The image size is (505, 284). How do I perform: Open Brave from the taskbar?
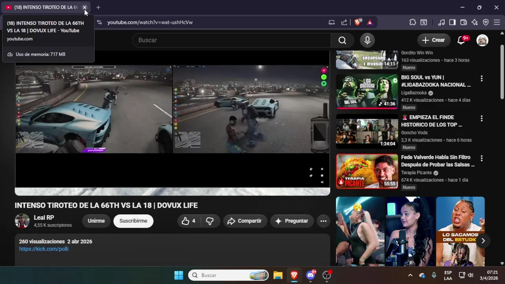(x=294, y=275)
